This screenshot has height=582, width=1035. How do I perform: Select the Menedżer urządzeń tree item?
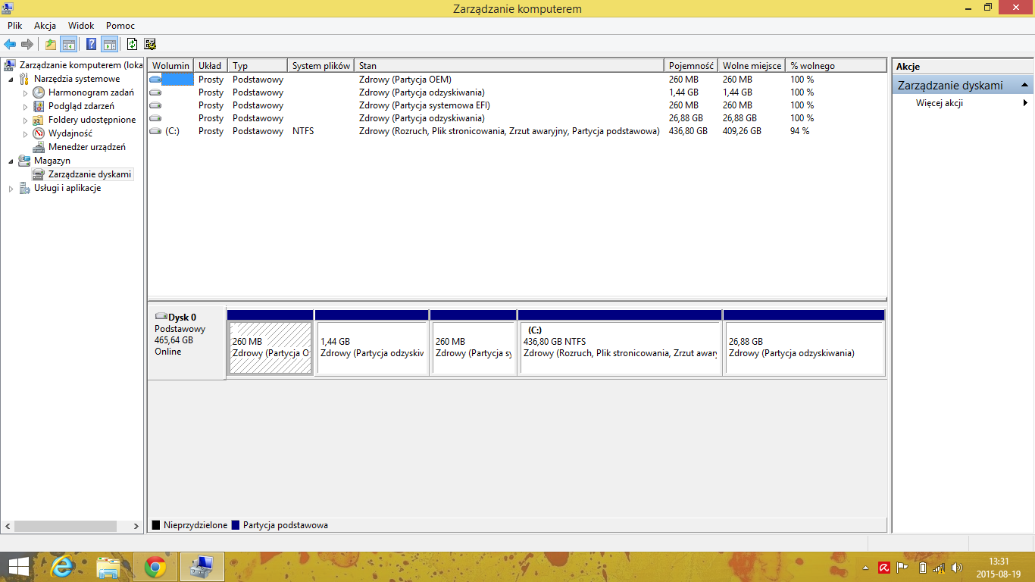(87, 147)
